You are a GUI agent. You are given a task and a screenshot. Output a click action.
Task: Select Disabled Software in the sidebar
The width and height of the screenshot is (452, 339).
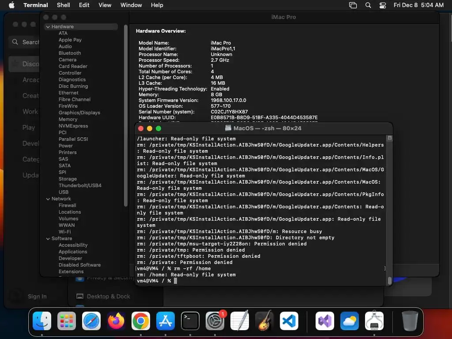point(80,265)
